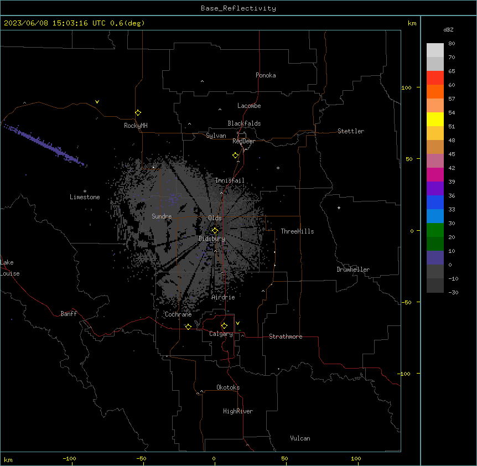Click the Airdrie label

click(223, 297)
